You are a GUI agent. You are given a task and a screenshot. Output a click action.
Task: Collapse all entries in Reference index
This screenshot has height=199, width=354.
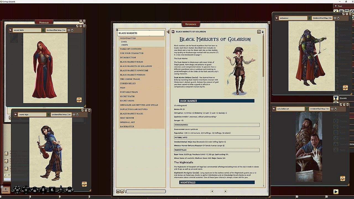pos(122,191)
